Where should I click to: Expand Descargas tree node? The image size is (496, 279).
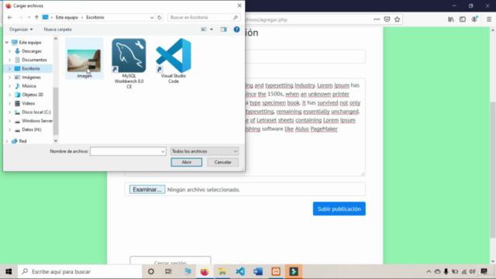click(9, 51)
